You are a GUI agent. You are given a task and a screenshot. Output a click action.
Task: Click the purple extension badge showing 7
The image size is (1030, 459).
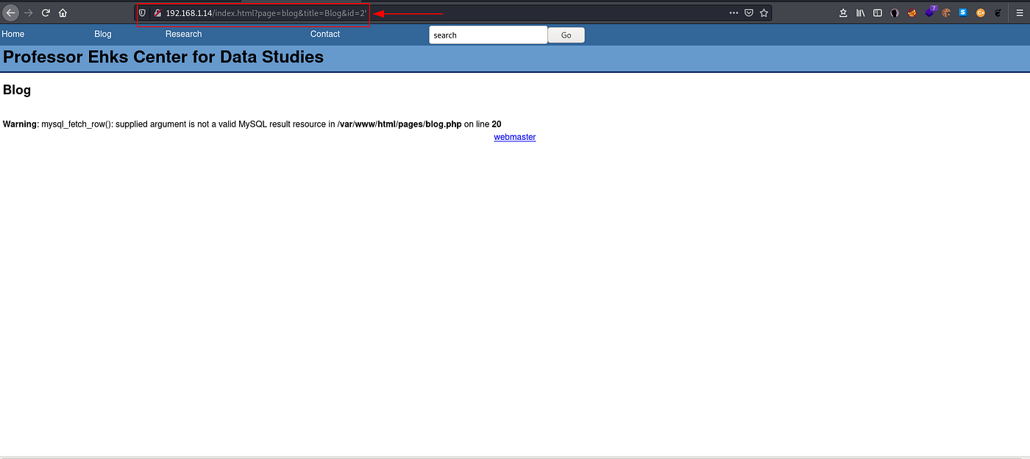(929, 13)
